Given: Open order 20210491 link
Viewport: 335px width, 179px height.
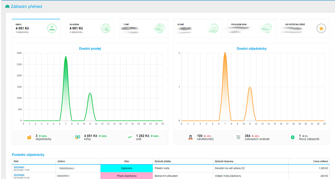Looking at the screenshot, I should (x=19, y=167).
